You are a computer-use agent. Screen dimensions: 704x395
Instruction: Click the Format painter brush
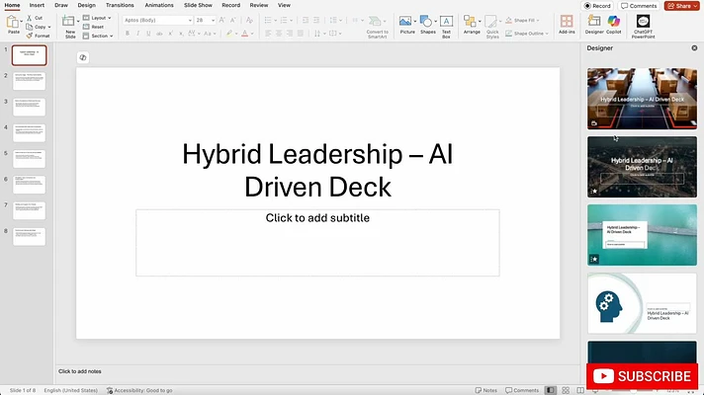30,36
